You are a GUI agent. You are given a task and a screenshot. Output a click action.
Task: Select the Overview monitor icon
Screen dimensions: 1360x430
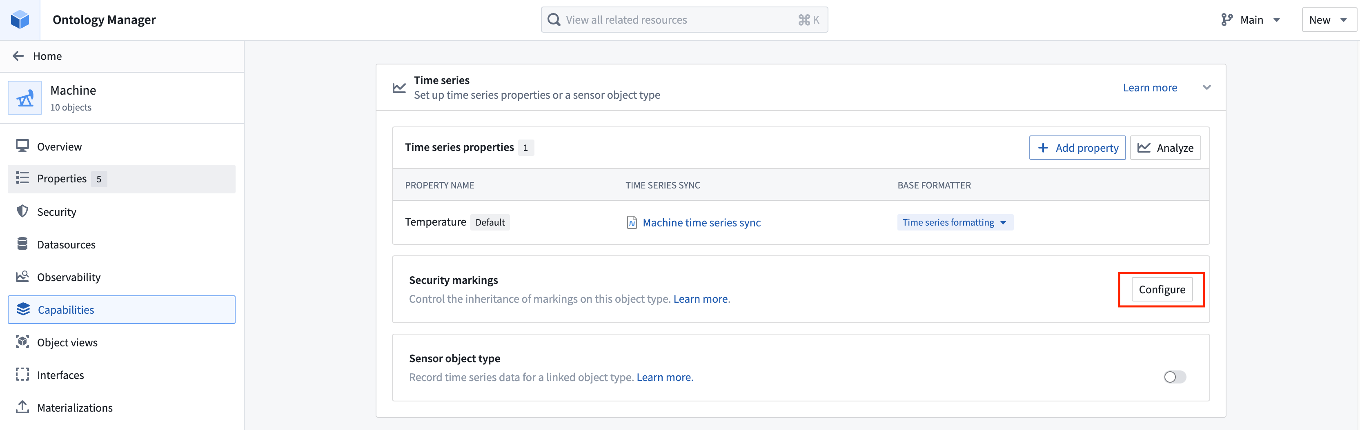[22, 146]
